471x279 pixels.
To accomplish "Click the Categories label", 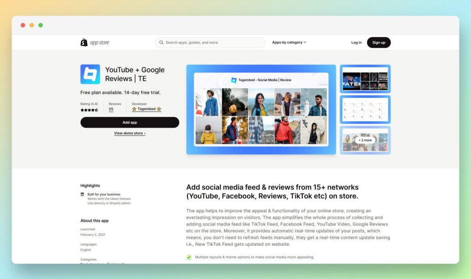I will [88, 260].
